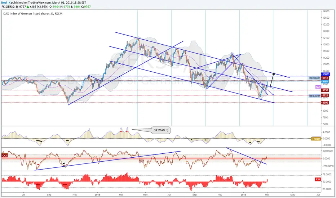Click the -200.0000 value on CCI axis
The image size is (336, 198).
327,166
